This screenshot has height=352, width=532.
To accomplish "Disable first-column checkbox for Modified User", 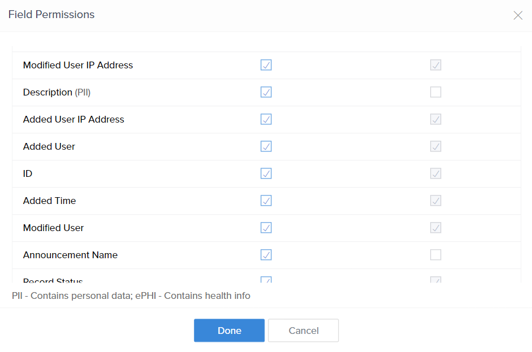I will click(266, 228).
